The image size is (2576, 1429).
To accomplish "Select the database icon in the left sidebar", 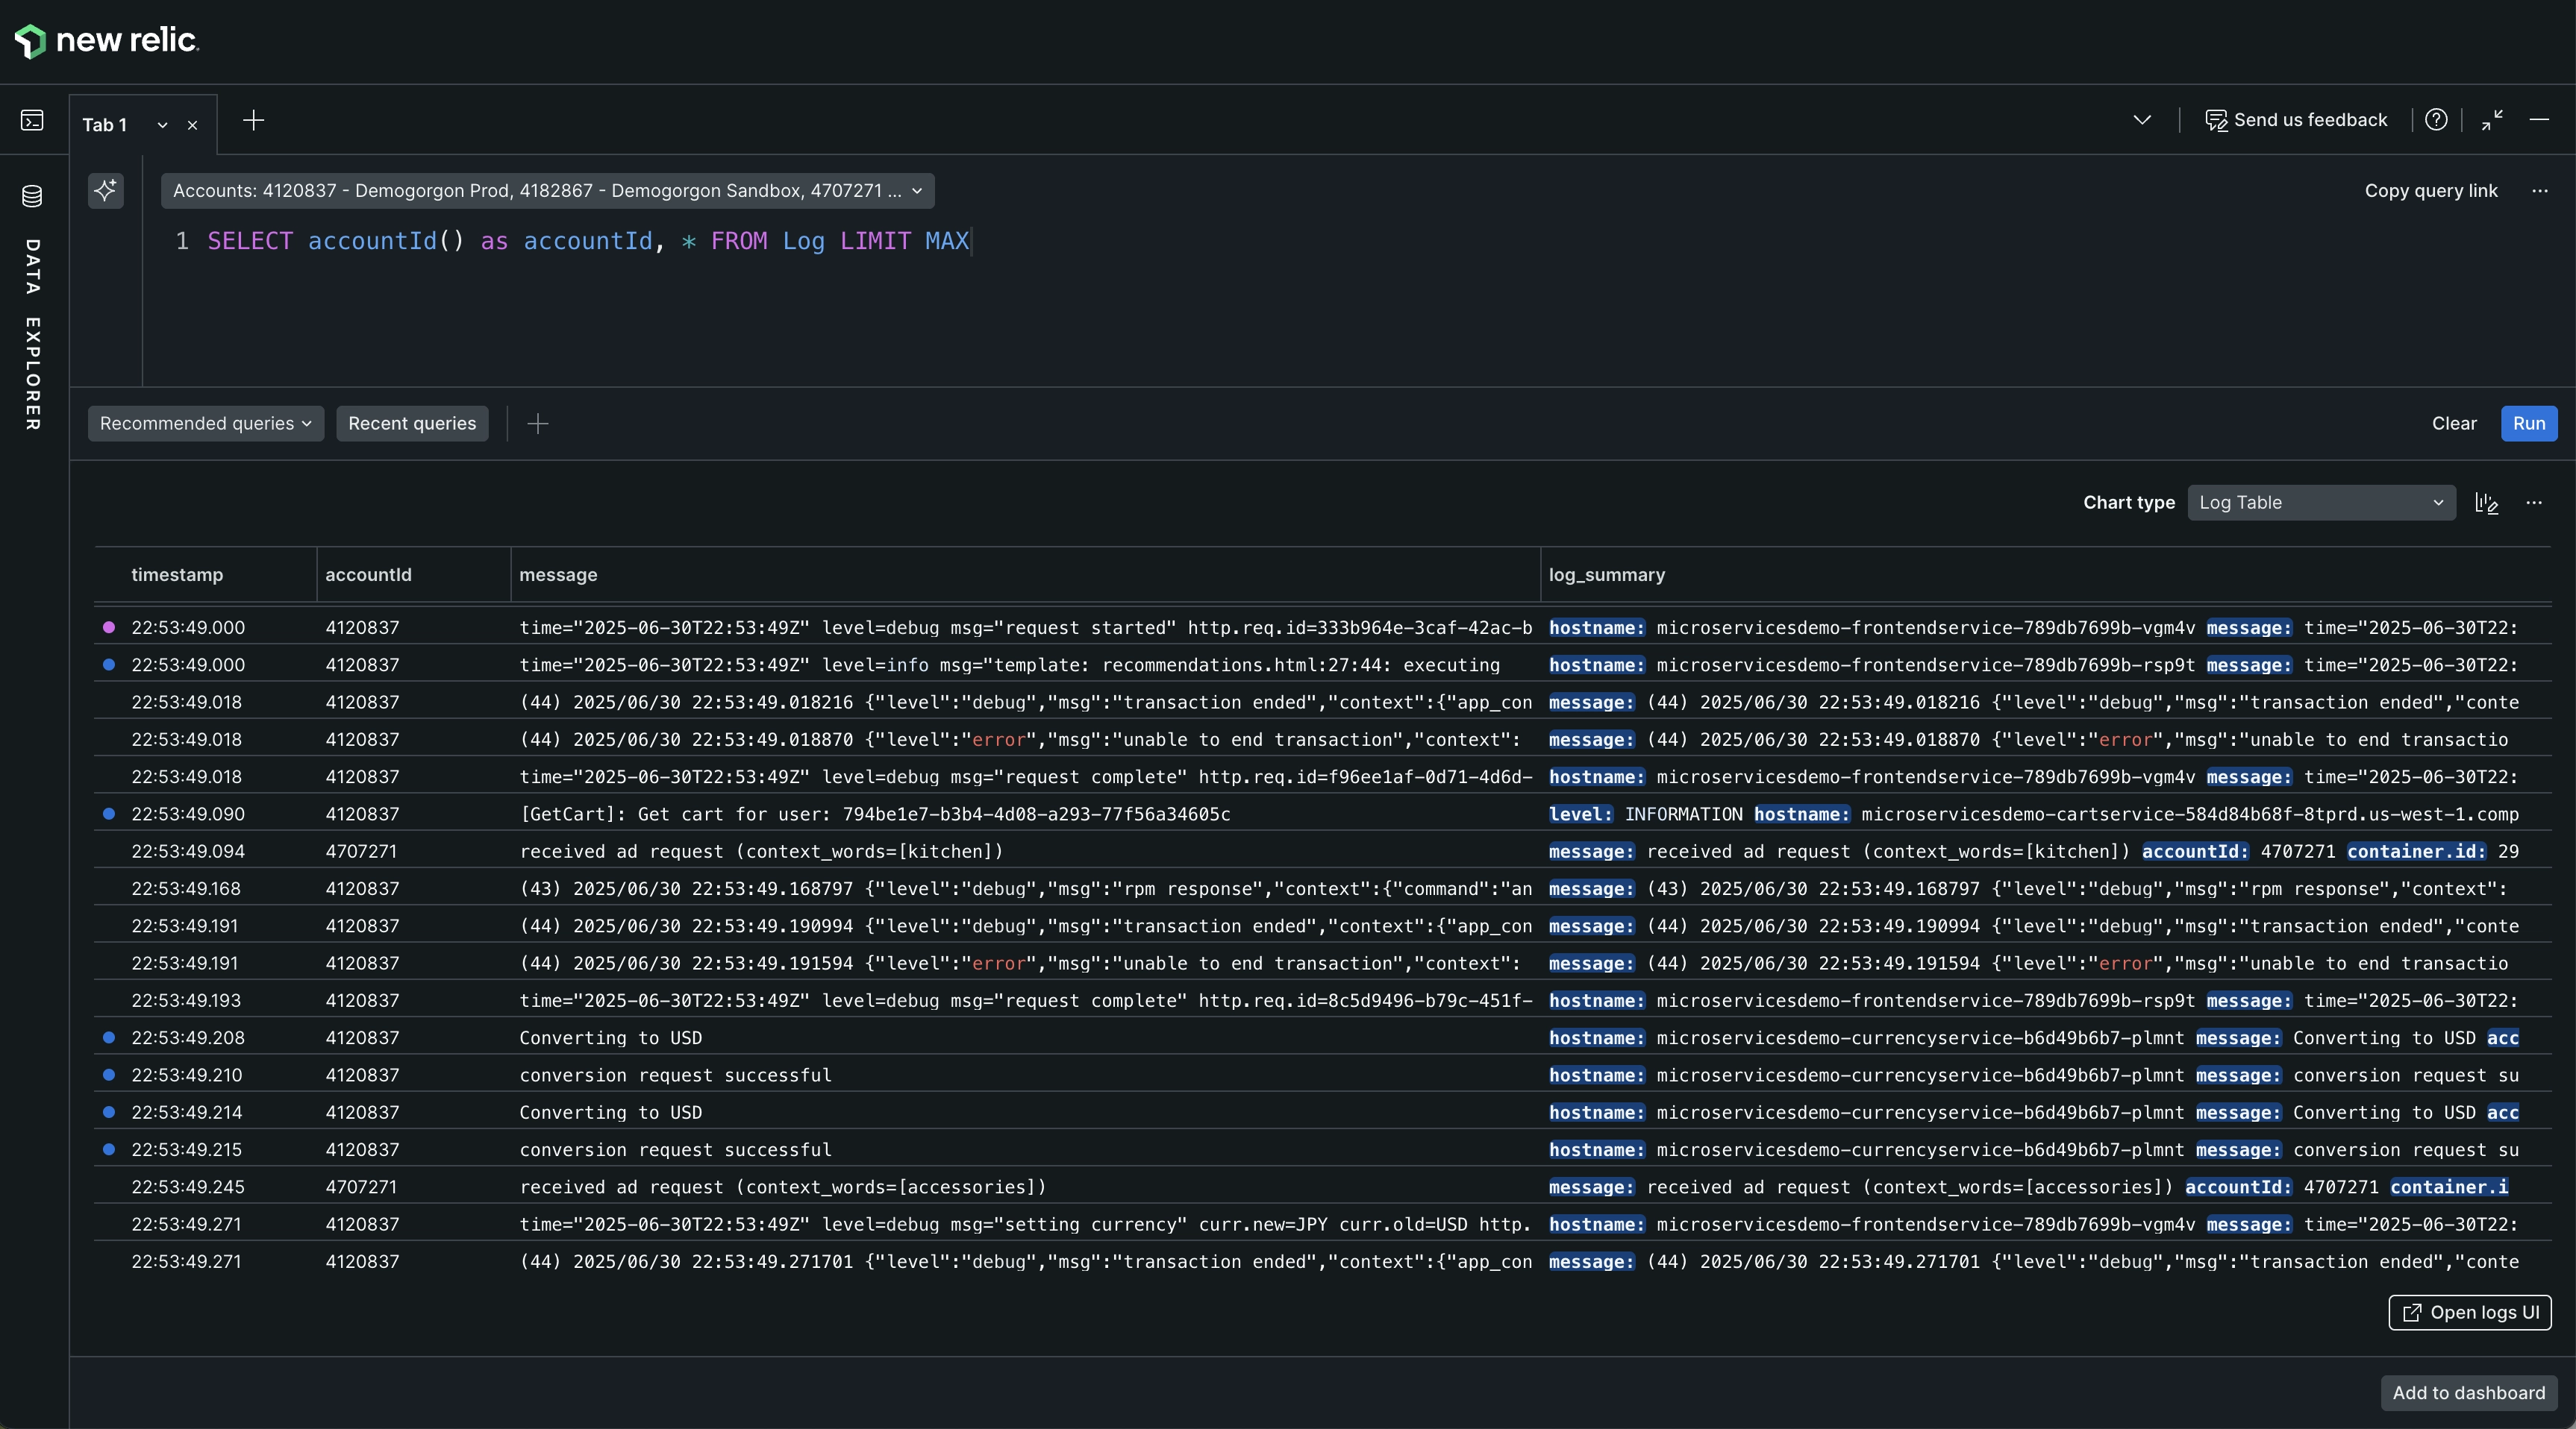I will 33,197.
